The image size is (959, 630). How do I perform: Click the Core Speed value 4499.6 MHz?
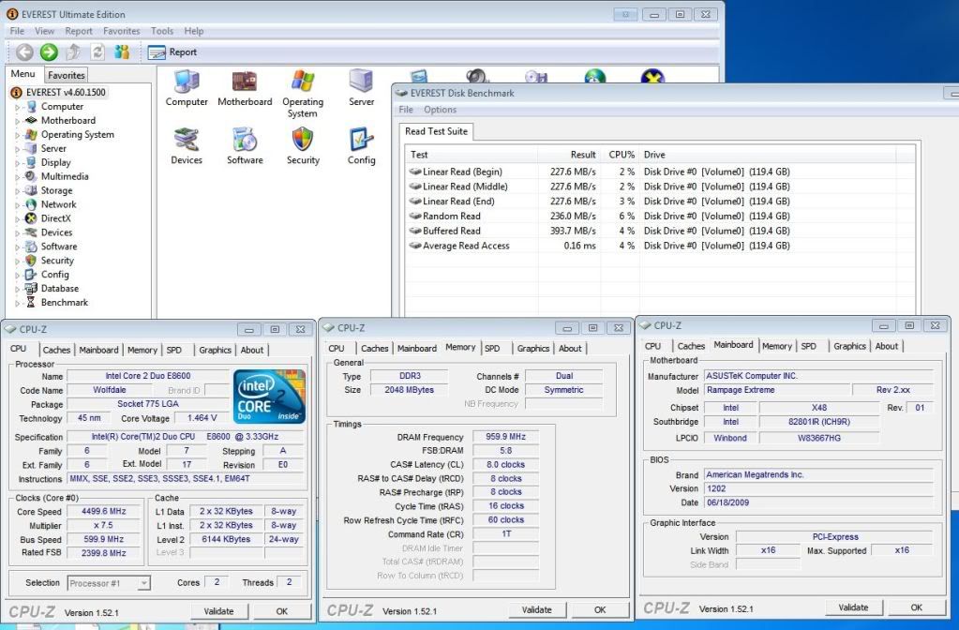coord(104,511)
